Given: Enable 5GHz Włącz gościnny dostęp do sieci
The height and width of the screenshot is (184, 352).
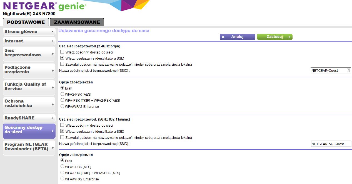Looking at the screenshot, I should pos(62,125).
